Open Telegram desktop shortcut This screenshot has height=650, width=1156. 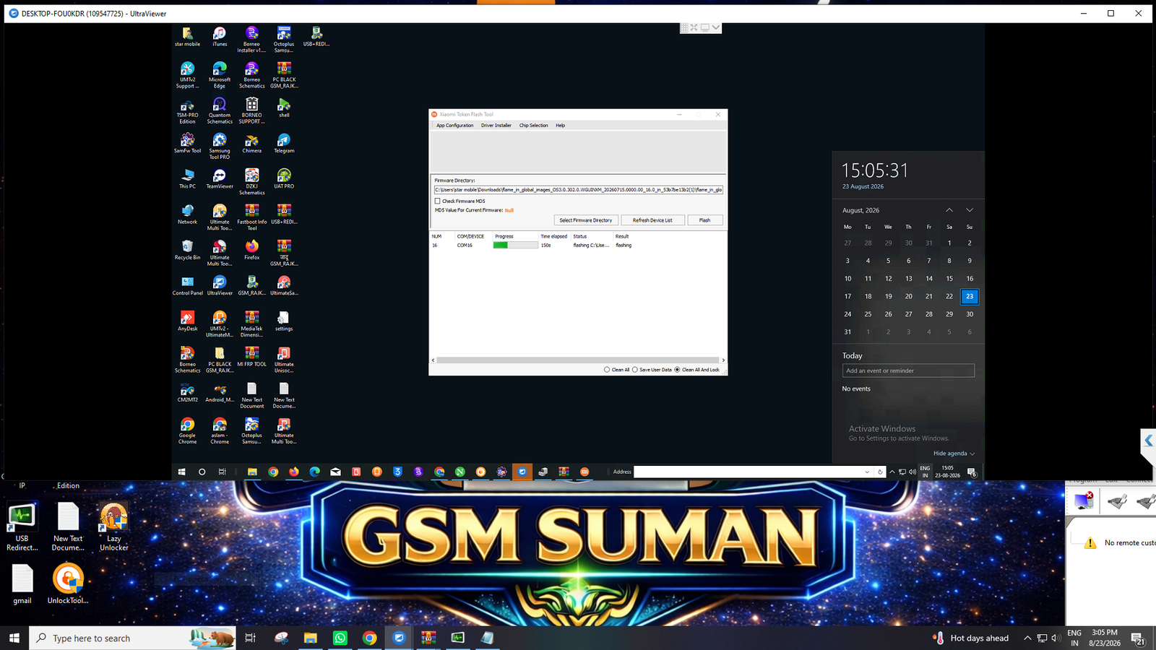pos(284,143)
